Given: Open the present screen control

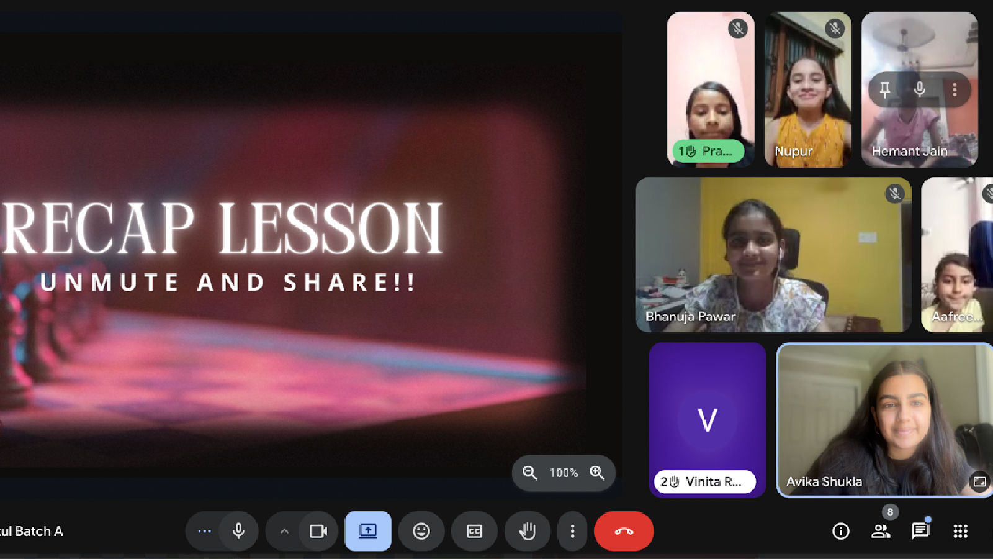Looking at the screenshot, I should (x=368, y=531).
